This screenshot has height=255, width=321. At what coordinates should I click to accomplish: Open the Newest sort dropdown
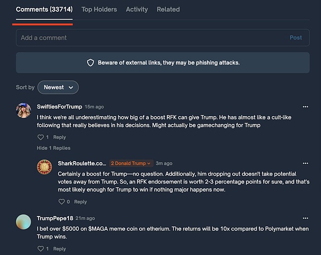click(58, 87)
